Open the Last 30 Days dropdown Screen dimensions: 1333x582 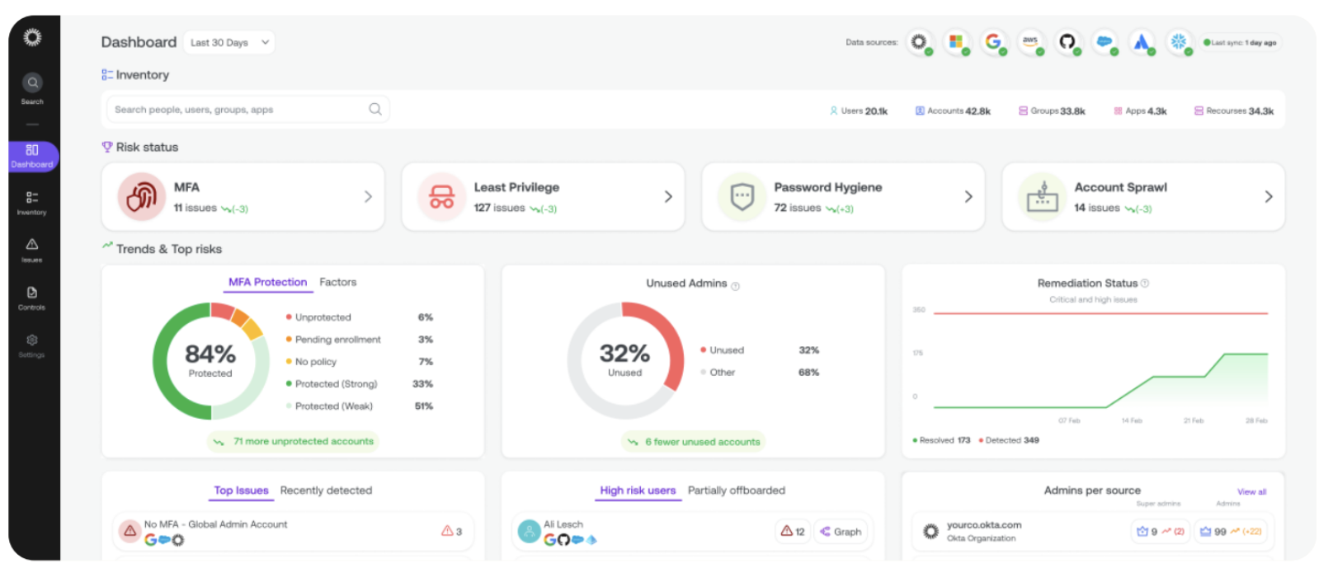(x=229, y=43)
